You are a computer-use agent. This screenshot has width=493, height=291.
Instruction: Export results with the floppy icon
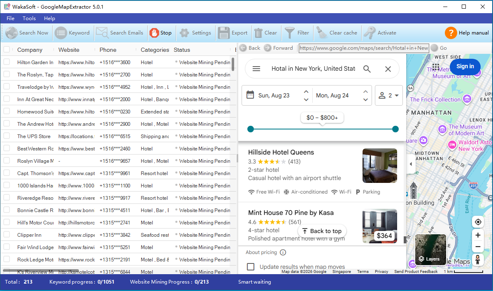point(223,32)
